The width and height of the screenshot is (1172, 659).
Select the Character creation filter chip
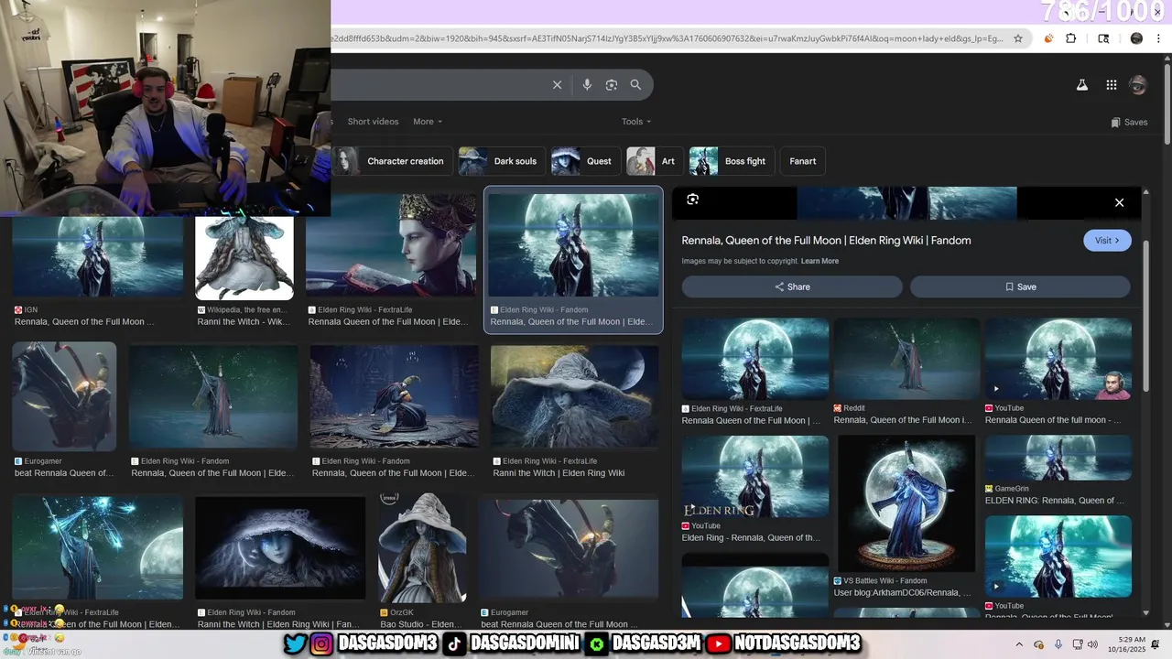(x=392, y=161)
